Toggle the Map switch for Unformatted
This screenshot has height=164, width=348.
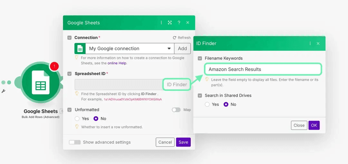176,110
